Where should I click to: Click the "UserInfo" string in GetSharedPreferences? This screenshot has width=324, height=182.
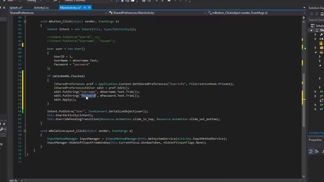(177, 84)
